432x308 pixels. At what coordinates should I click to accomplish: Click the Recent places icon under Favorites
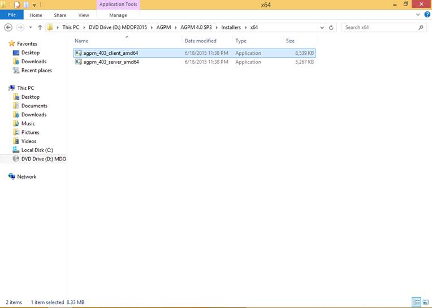point(16,71)
